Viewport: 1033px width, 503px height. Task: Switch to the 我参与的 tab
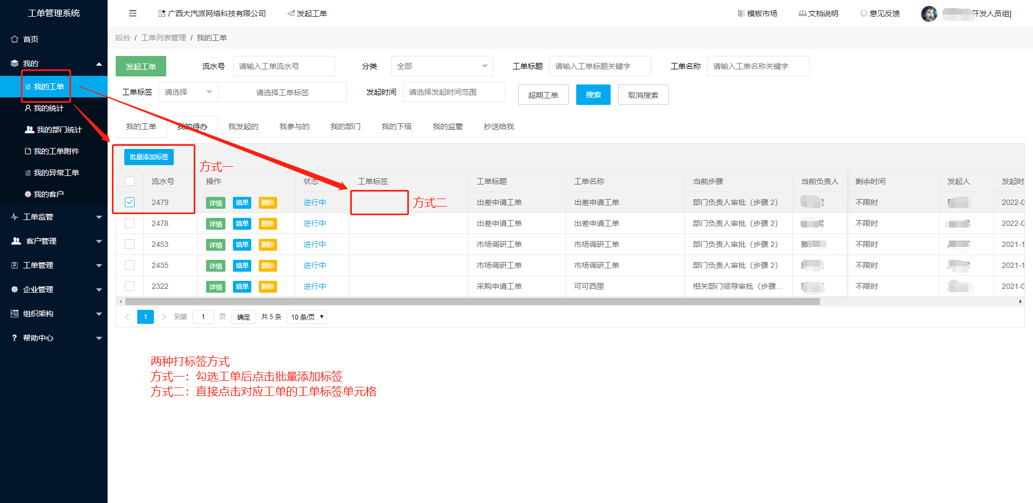[294, 126]
